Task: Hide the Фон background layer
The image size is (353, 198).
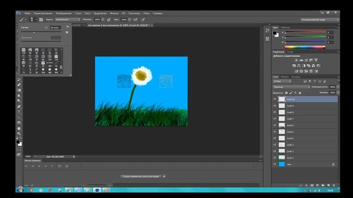Action: 275,164
